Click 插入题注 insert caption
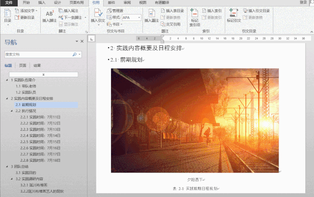314x197 pixels. [x=151, y=16]
